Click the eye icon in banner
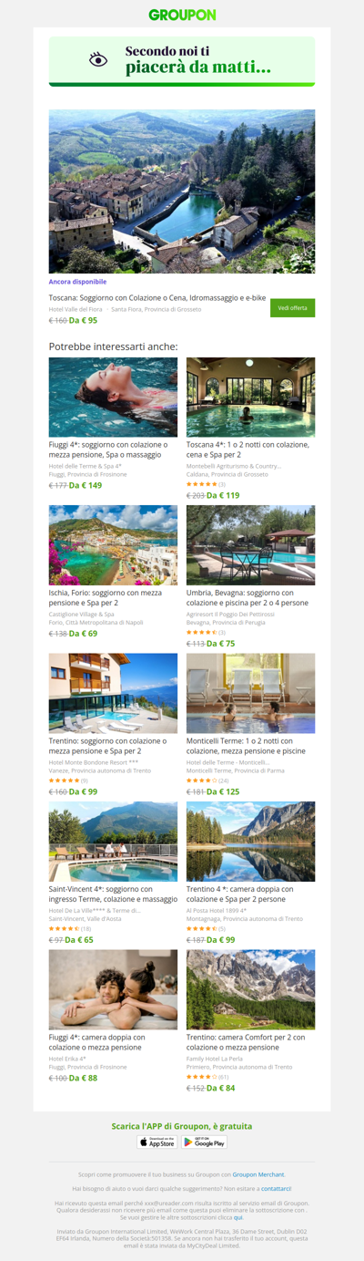The height and width of the screenshot is (1261, 364). 98,59
